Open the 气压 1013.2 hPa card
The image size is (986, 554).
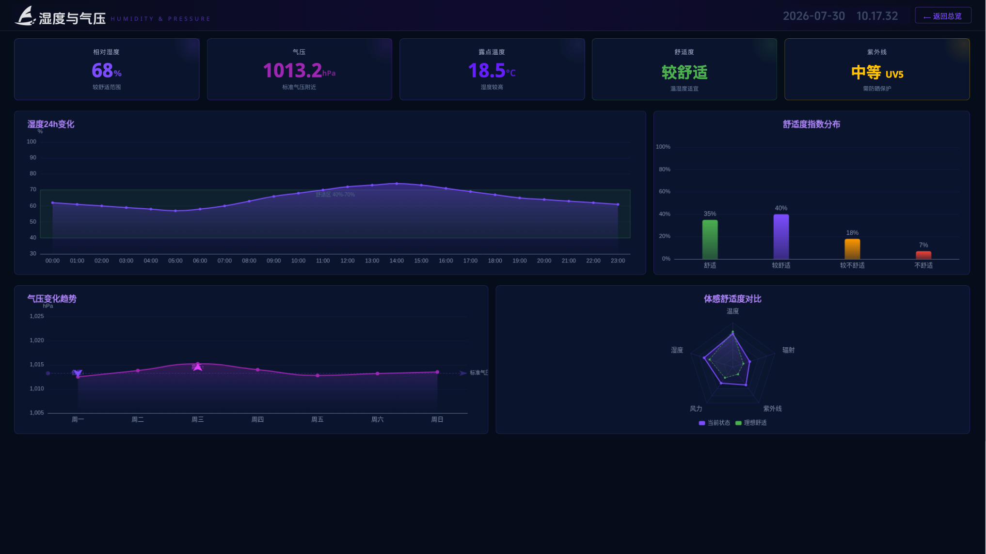click(x=299, y=69)
